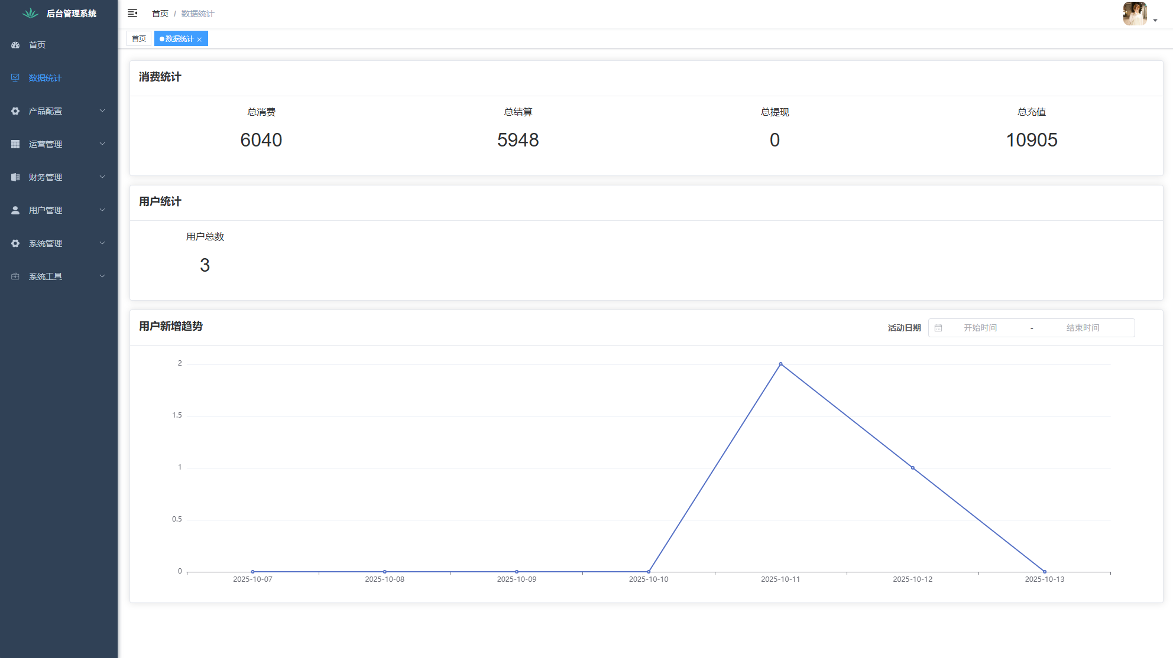
Task: Click the 首页 breadcrumb link
Action: (x=160, y=14)
